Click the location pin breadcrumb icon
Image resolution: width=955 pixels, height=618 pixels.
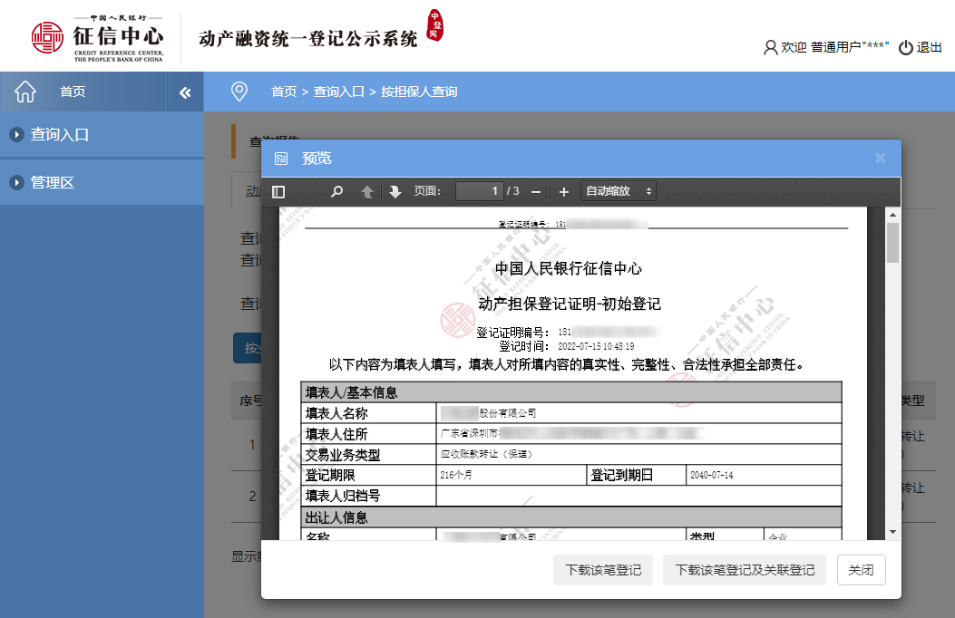[239, 92]
